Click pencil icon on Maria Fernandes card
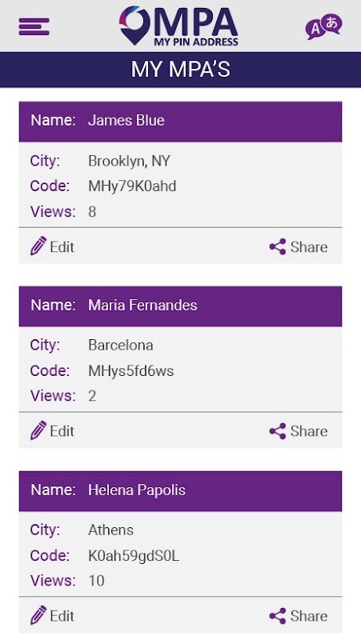Image resolution: width=361 pixels, height=640 pixels. [x=38, y=430]
